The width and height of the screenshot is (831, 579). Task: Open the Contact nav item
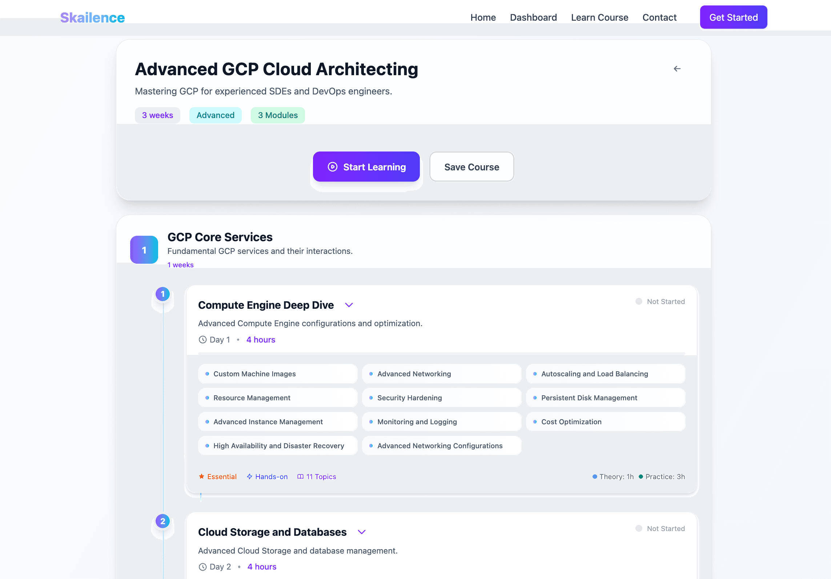[659, 17]
